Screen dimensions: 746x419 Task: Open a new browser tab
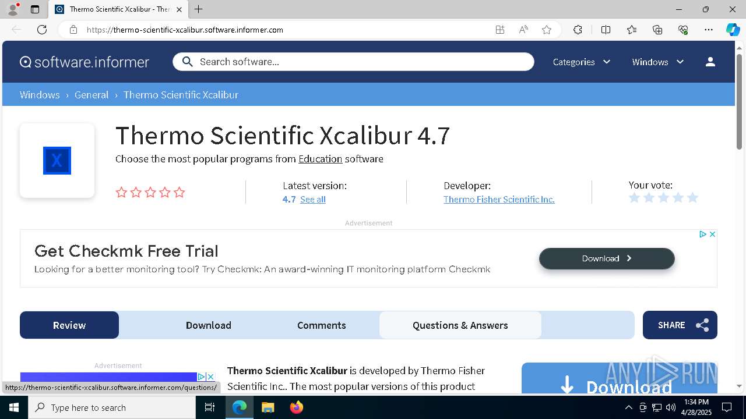click(199, 9)
